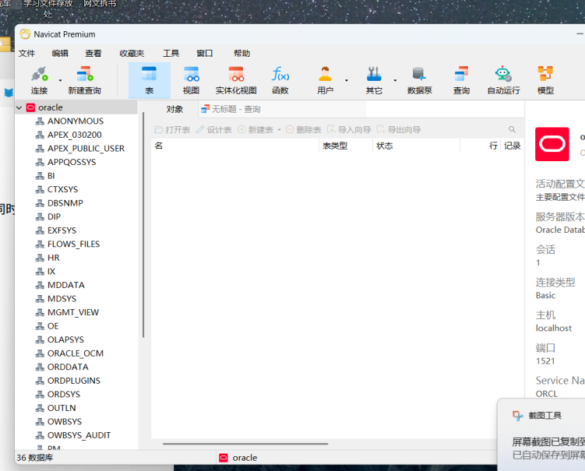
Task: Click the schema tree vertical scrollbar
Action: tap(143, 225)
